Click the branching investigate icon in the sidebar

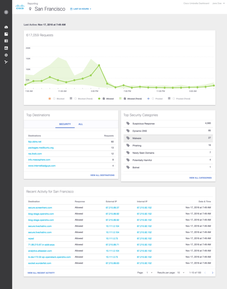(6, 62)
